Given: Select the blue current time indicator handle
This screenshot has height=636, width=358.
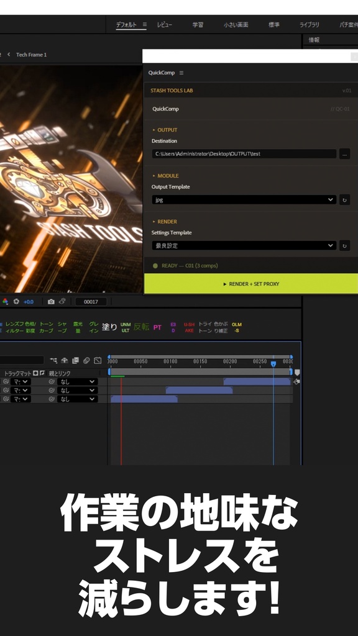Looking at the screenshot, I should click(x=273, y=364).
